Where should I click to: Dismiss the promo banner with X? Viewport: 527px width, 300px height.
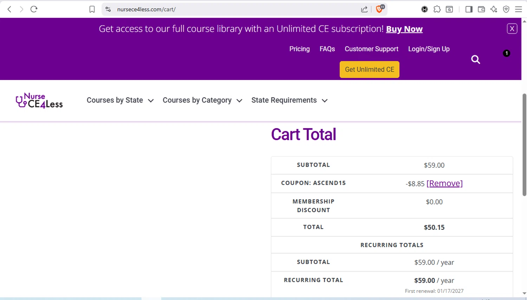pyautogui.click(x=512, y=29)
